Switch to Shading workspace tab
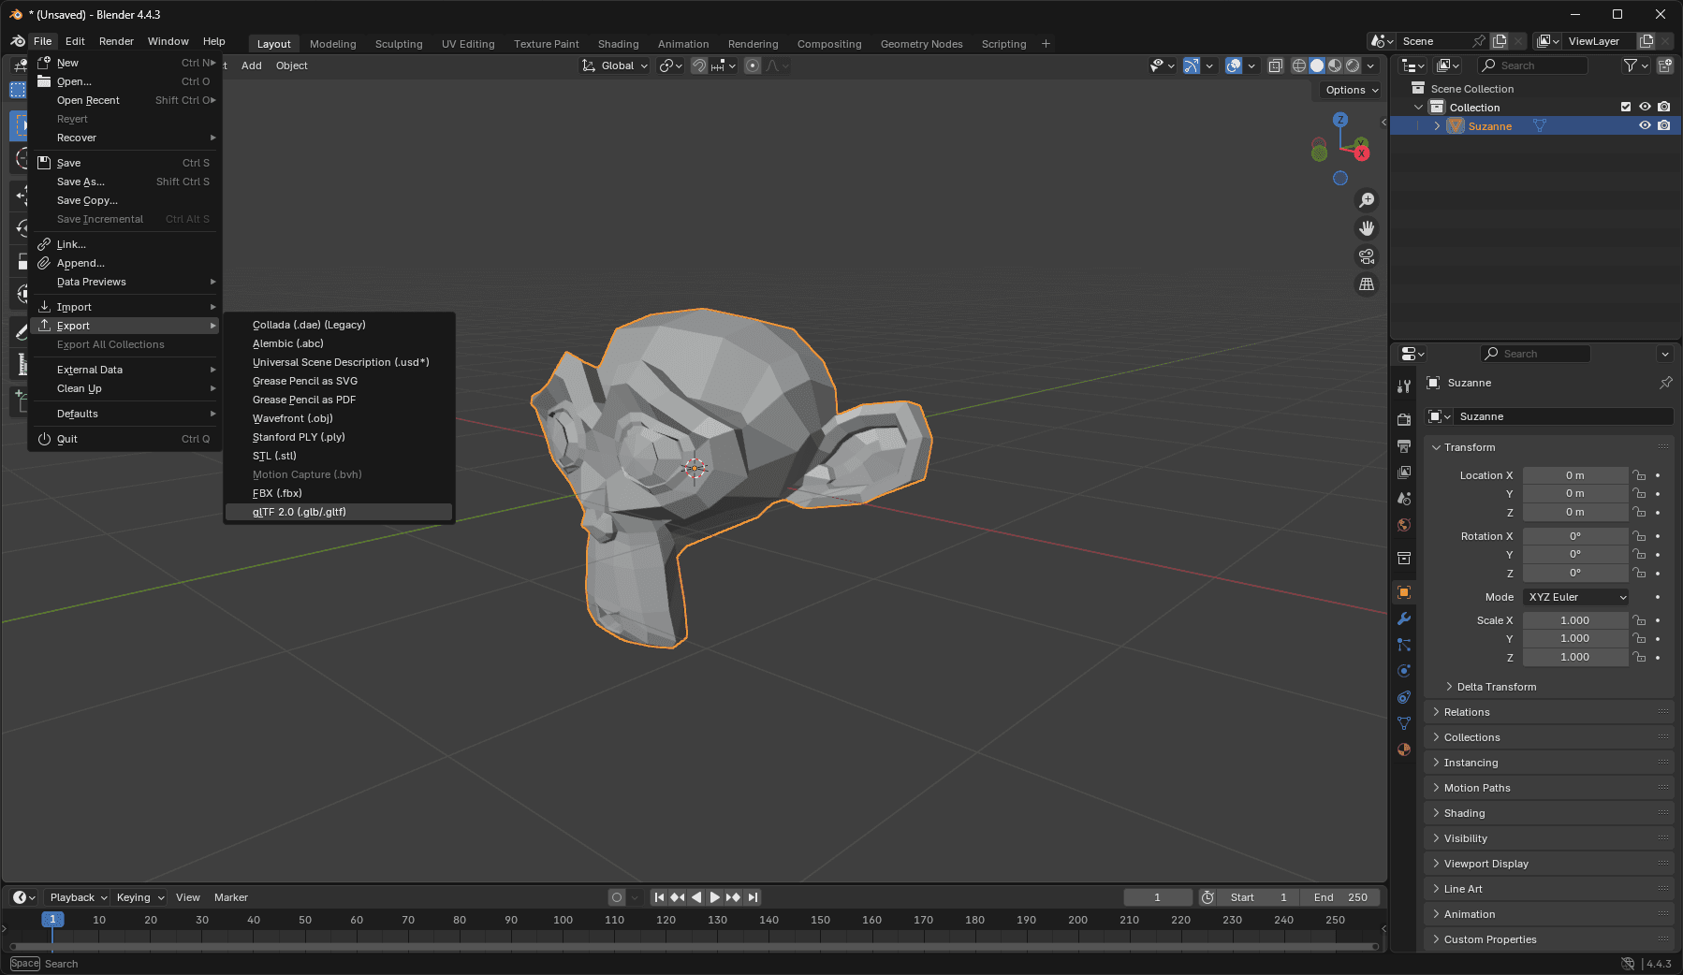Screen dimensions: 1683x975 click(618, 44)
